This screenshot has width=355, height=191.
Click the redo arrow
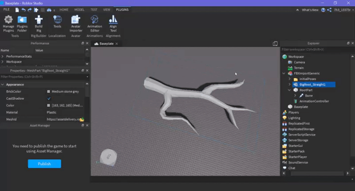tap(29, 10)
